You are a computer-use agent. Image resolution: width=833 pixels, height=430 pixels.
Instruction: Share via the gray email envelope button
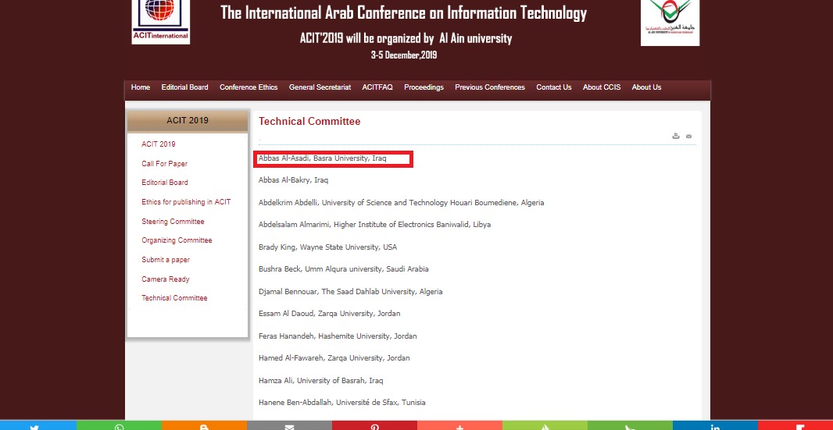point(289,426)
